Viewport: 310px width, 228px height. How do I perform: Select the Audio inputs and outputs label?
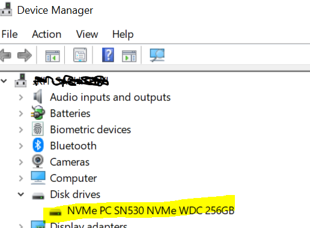[x=110, y=98]
